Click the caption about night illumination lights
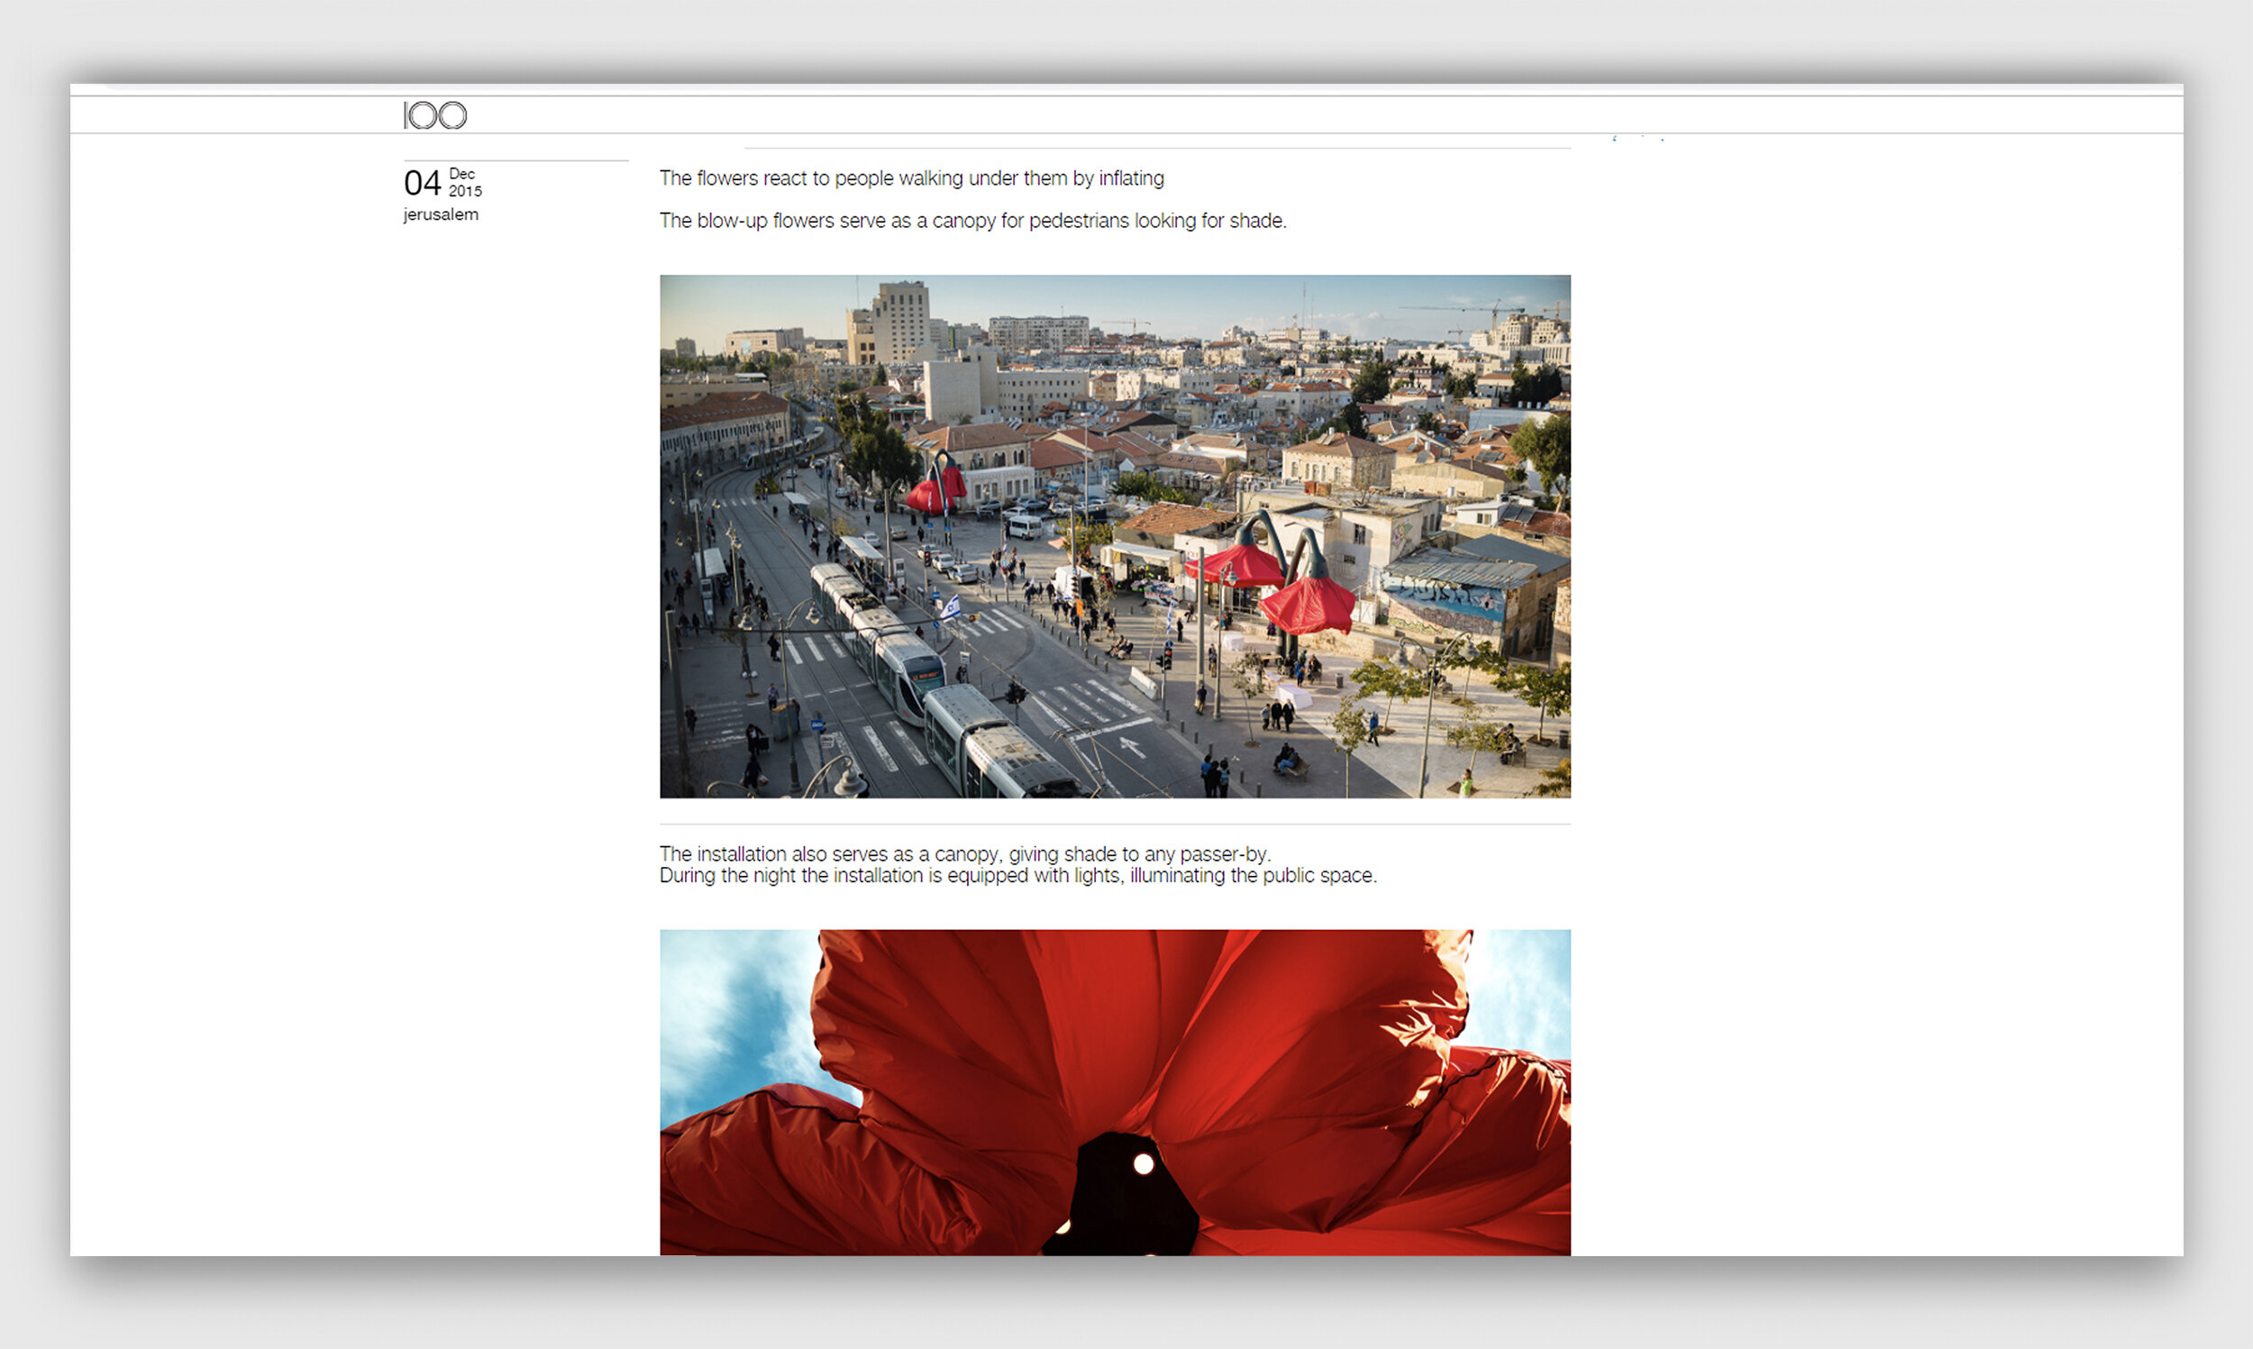This screenshot has width=2253, height=1349. click(x=1017, y=875)
